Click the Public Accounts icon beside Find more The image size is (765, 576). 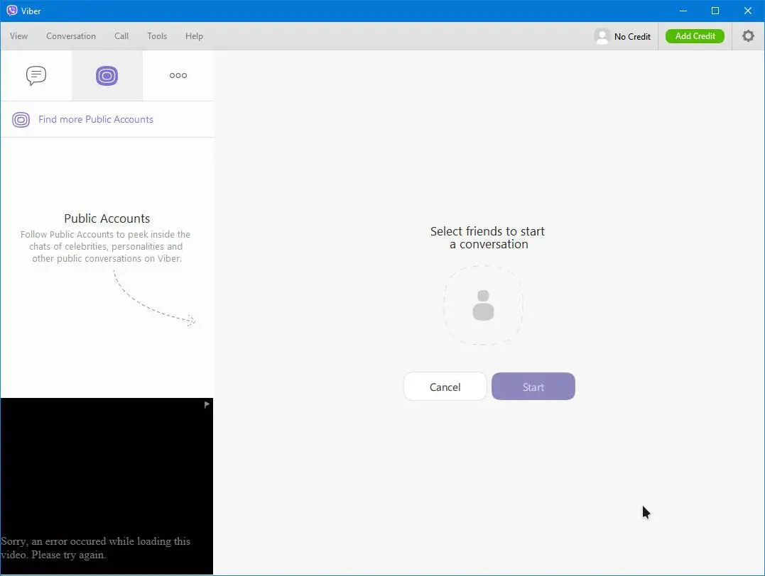point(21,119)
